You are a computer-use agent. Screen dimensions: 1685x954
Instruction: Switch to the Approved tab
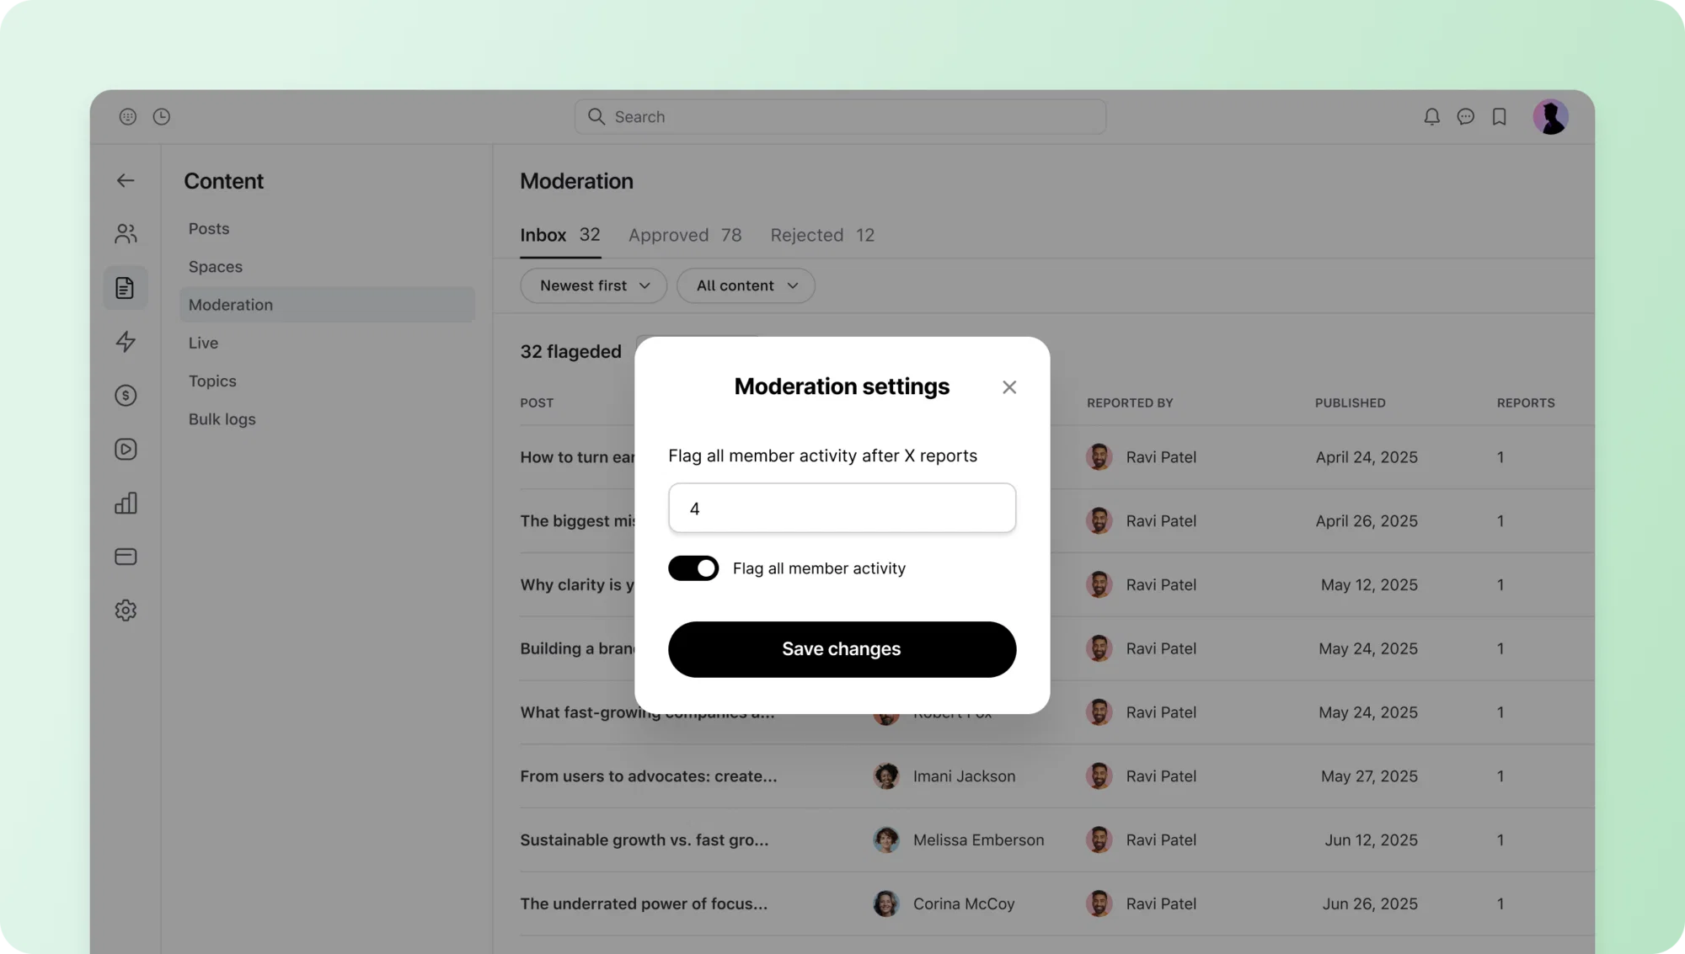[685, 235]
